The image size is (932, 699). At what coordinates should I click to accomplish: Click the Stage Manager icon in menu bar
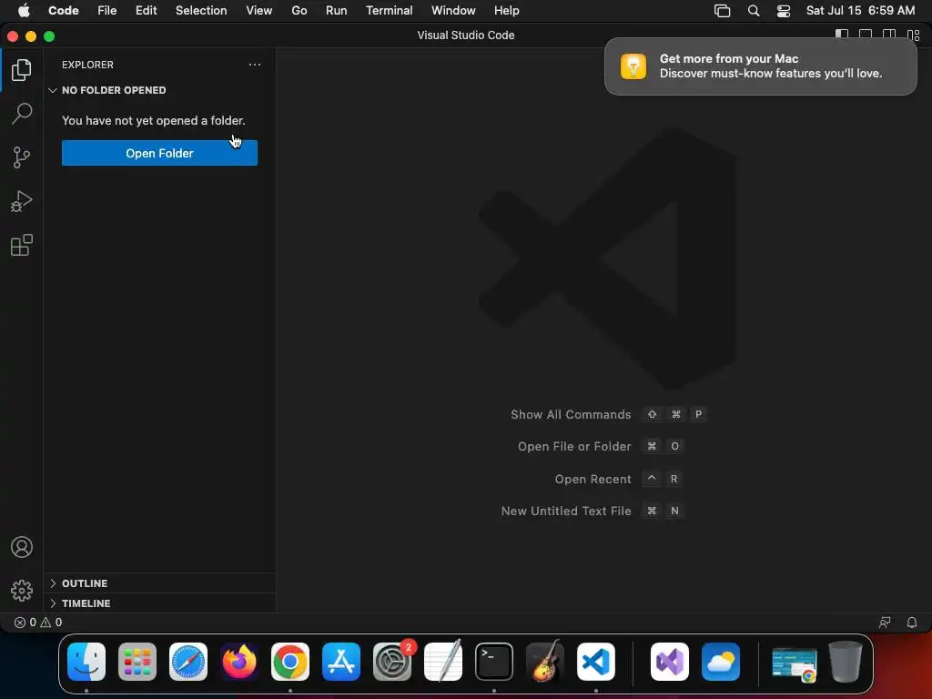722,11
